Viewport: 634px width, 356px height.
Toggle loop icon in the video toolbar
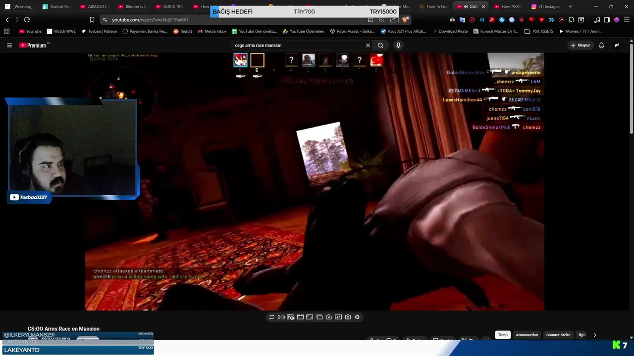pyautogui.click(x=271, y=317)
